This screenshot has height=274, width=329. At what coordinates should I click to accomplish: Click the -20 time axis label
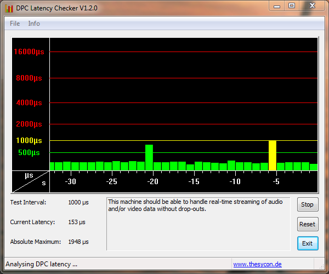pos(153,181)
